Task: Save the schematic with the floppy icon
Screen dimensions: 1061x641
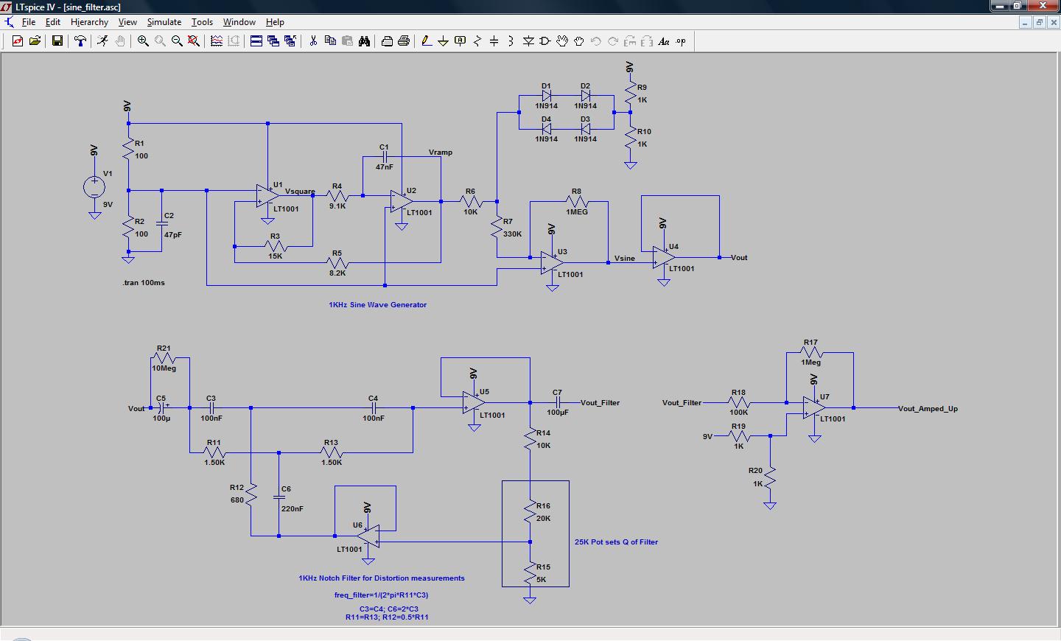Action: pos(57,41)
